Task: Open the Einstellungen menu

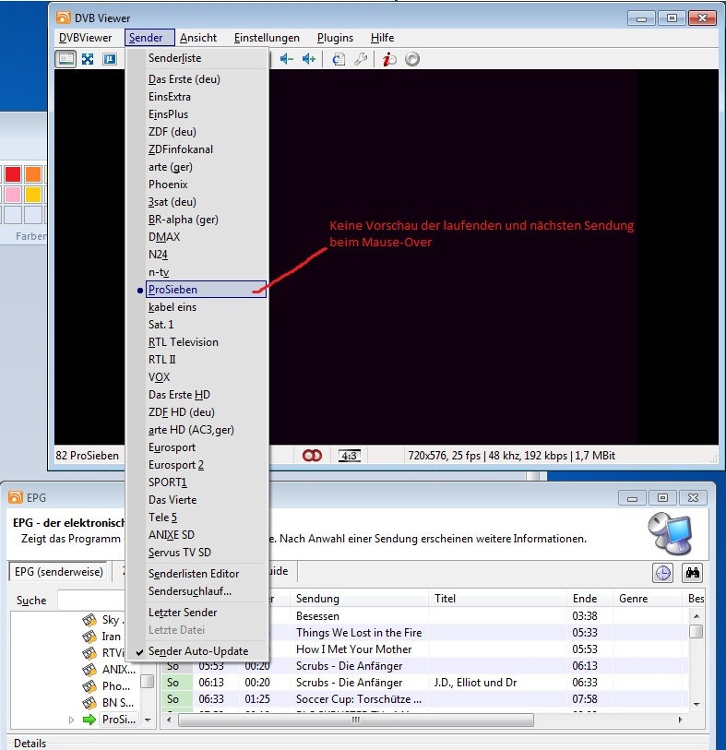Action: click(x=267, y=38)
